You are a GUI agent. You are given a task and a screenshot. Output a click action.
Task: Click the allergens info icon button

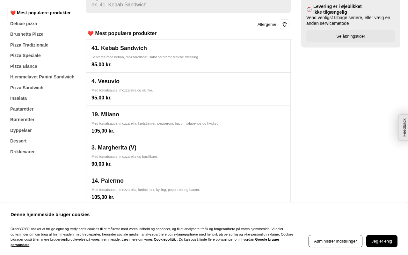click(285, 24)
